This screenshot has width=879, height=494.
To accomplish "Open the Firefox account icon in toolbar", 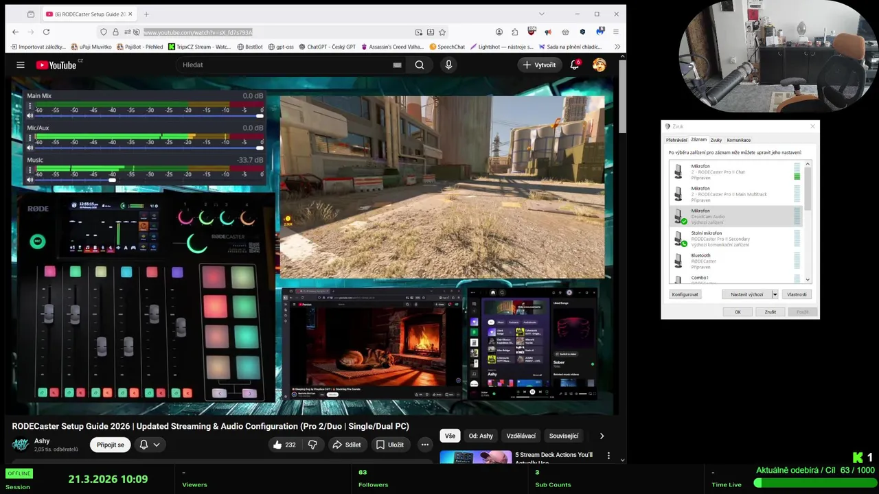I will pos(499,32).
